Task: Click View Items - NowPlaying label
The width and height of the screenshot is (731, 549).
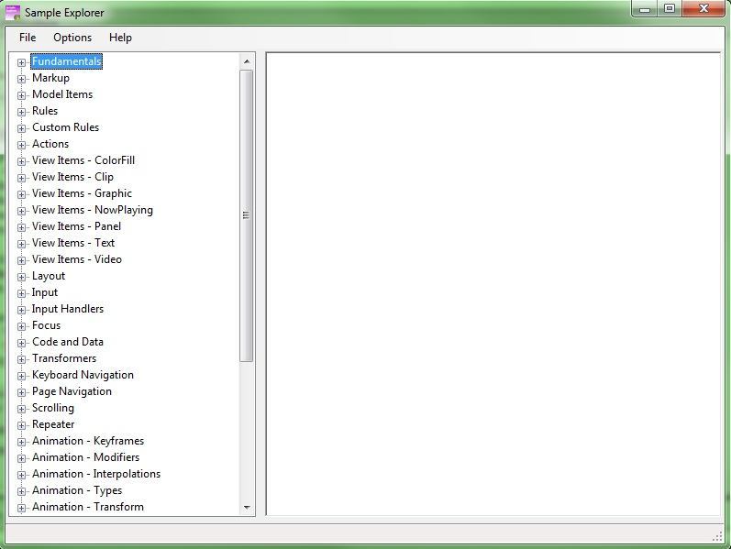Action: pos(93,210)
